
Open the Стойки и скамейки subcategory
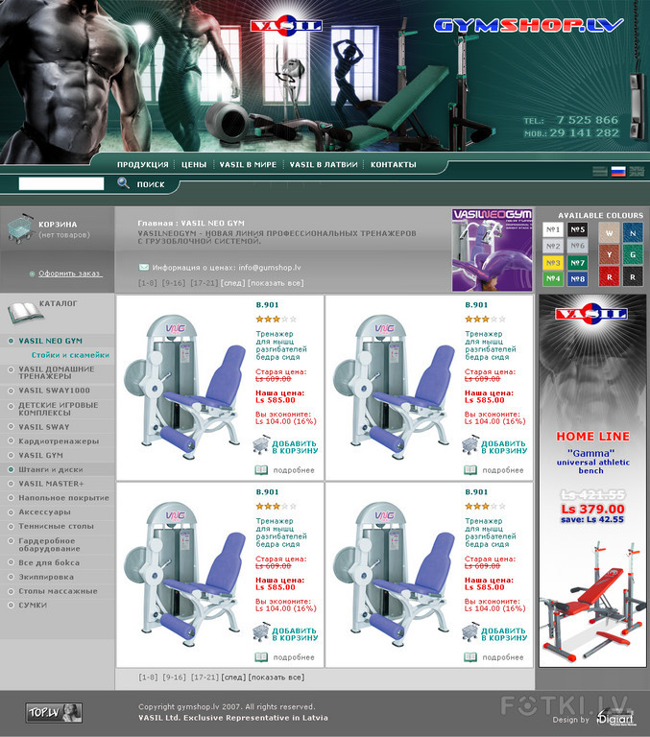coord(70,355)
